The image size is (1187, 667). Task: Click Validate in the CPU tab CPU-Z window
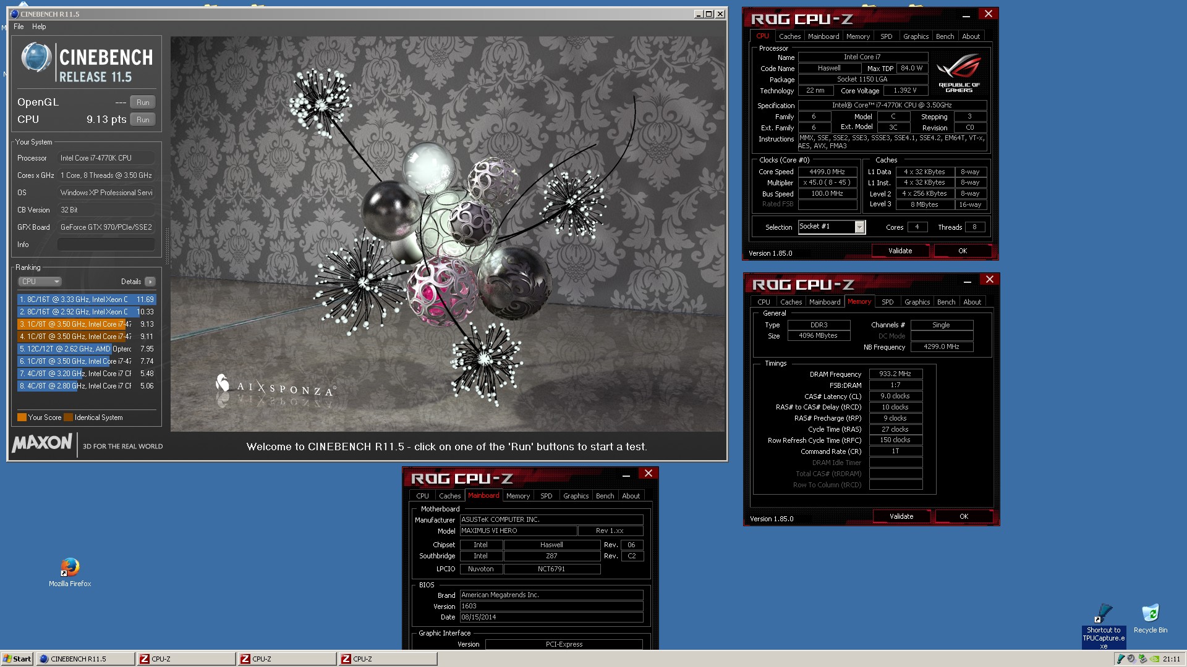click(900, 251)
